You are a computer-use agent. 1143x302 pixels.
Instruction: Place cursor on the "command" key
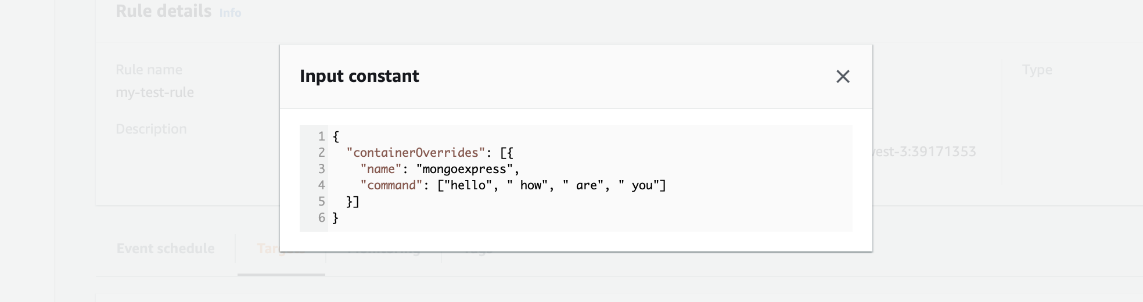click(x=391, y=185)
